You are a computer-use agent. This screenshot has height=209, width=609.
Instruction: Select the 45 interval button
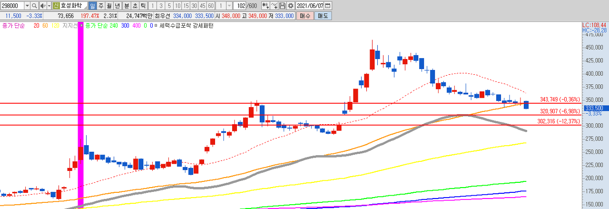[x=202, y=6]
